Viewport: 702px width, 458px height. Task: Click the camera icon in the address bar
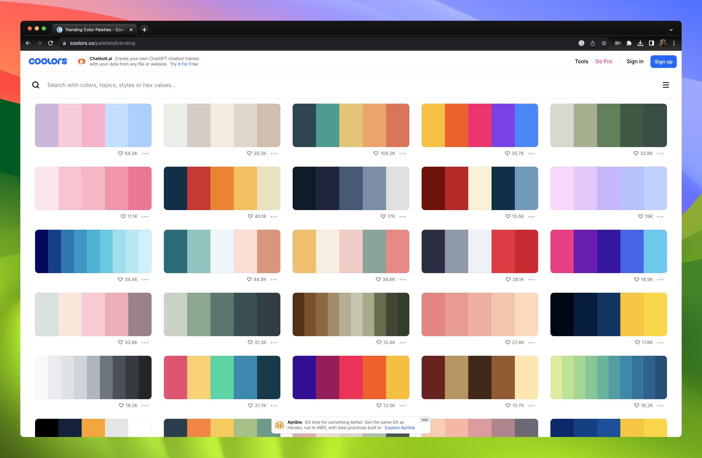click(617, 43)
